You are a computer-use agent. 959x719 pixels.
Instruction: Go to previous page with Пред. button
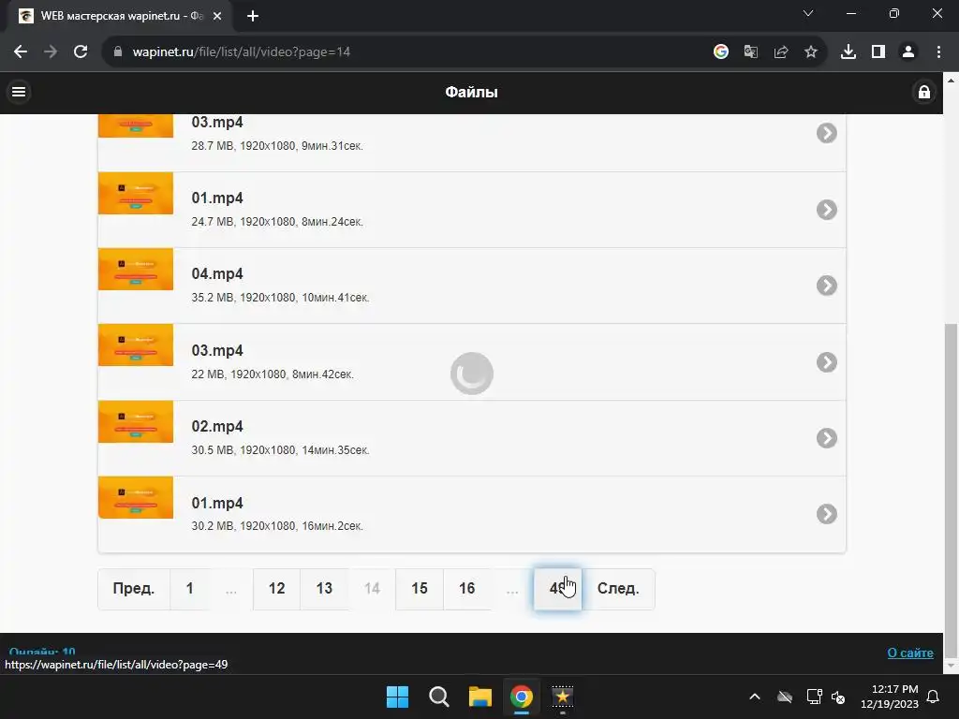click(x=134, y=589)
